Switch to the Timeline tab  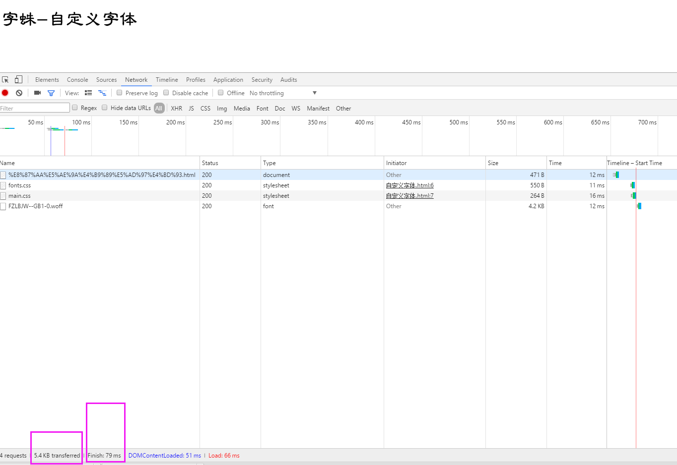(x=167, y=80)
